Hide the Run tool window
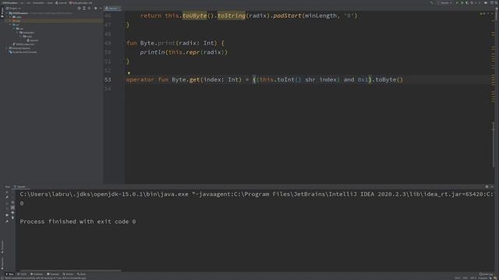Screen dimensions: 499x280 click(492, 187)
